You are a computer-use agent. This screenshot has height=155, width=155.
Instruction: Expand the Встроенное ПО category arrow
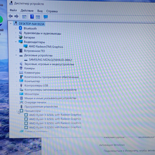(x=16, y=51)
